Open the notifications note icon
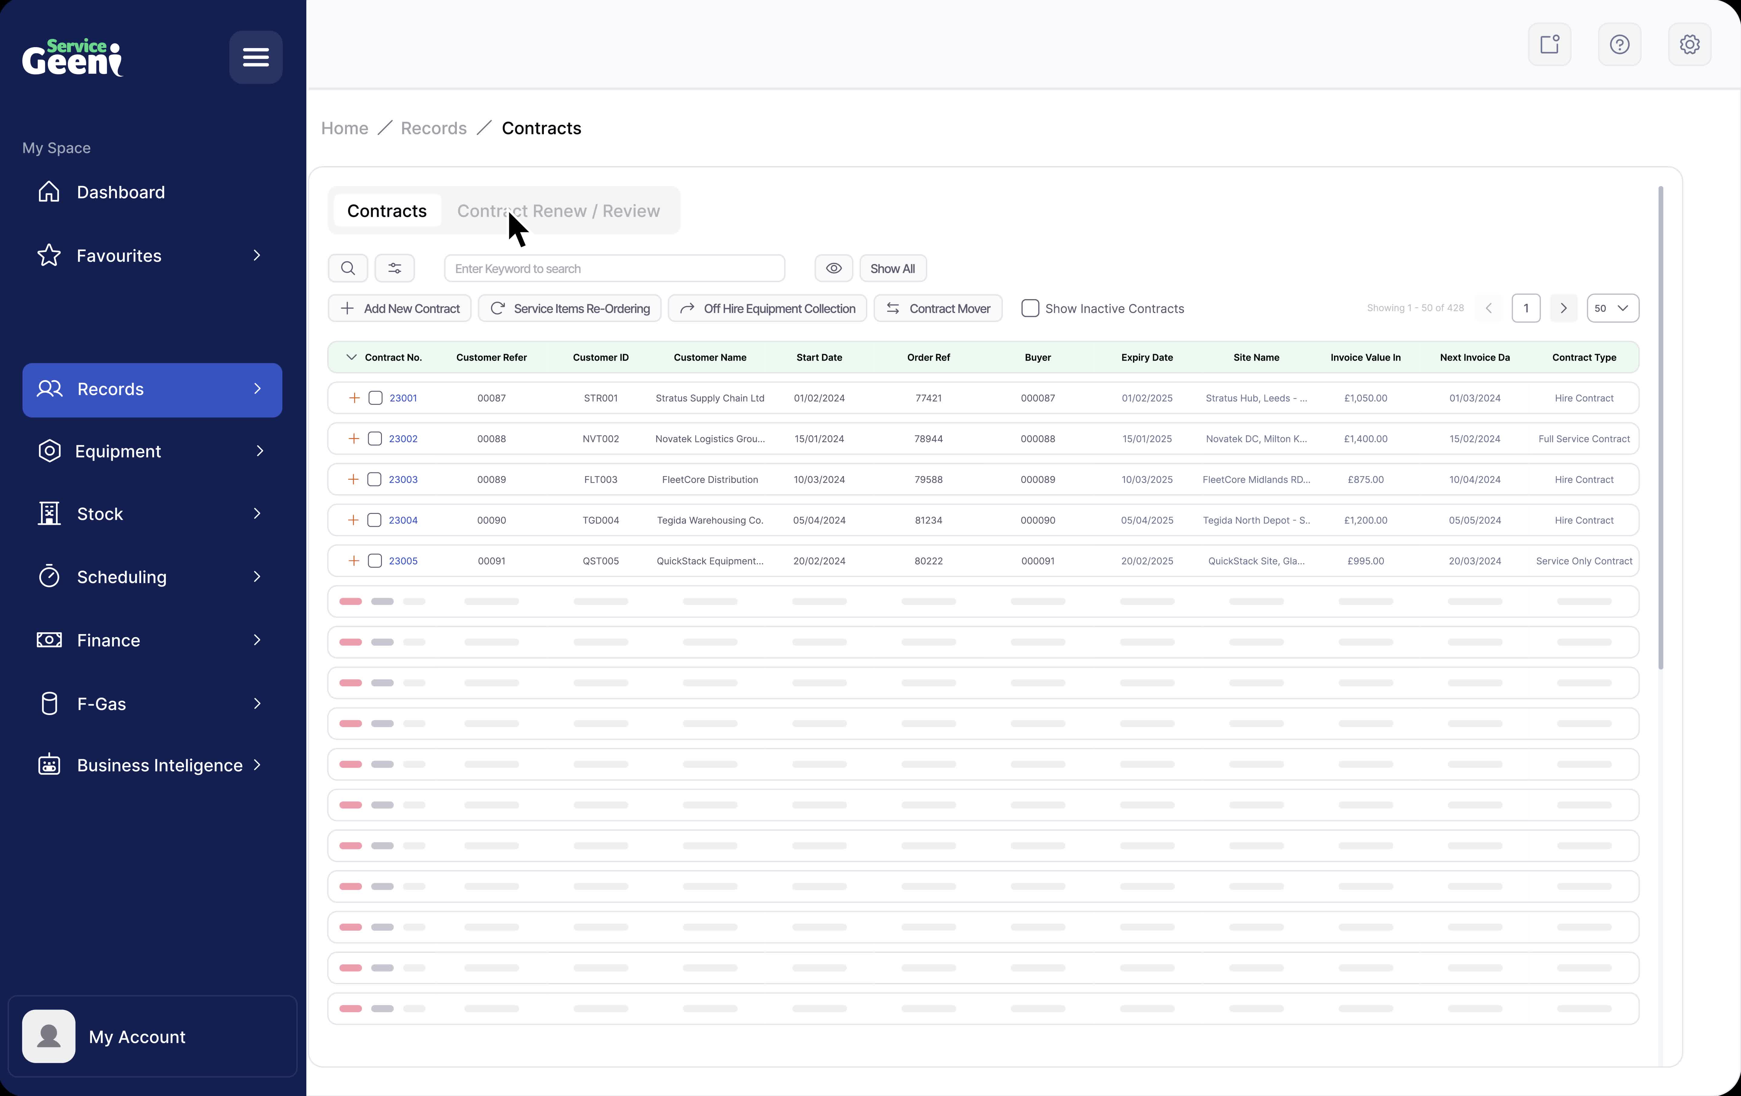This screenshot has width=1741, height=1096. (x=1549, y=44)
